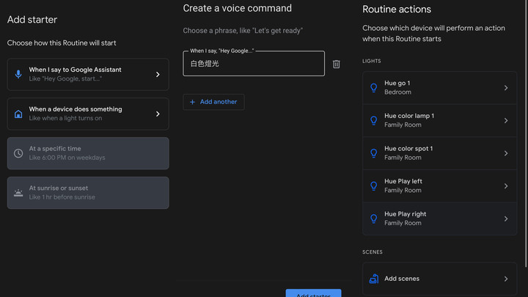Click the scenes icon beside Add scenes

[x=374, y=279]
